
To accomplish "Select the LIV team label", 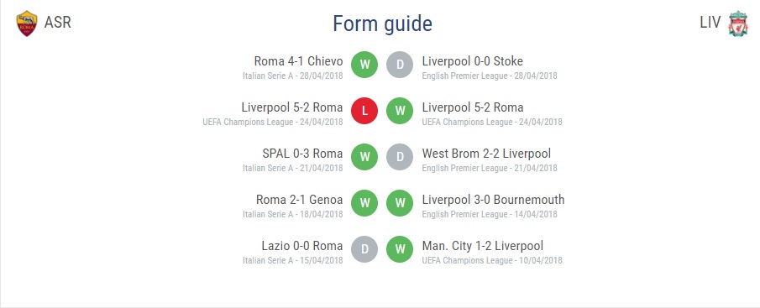I will pos(710,23).
